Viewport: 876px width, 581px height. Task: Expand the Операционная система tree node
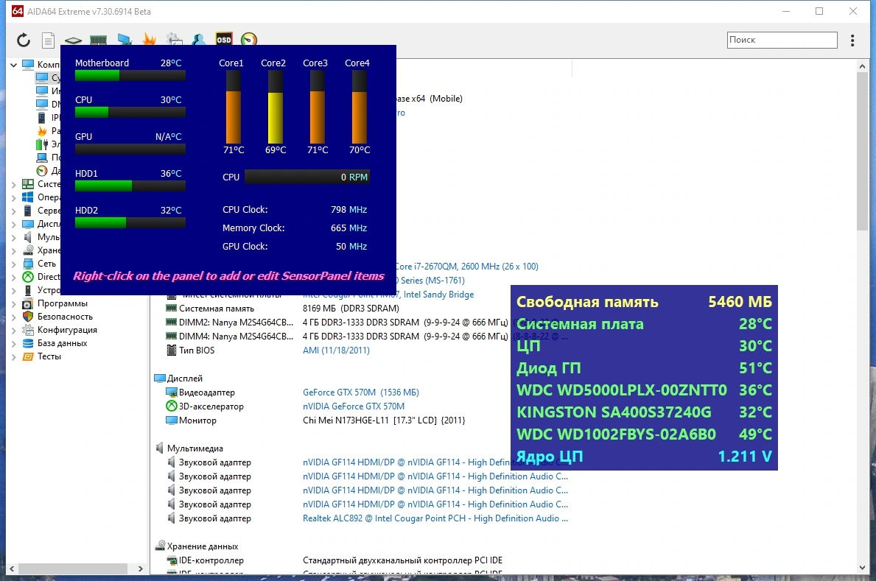[13, 197]
